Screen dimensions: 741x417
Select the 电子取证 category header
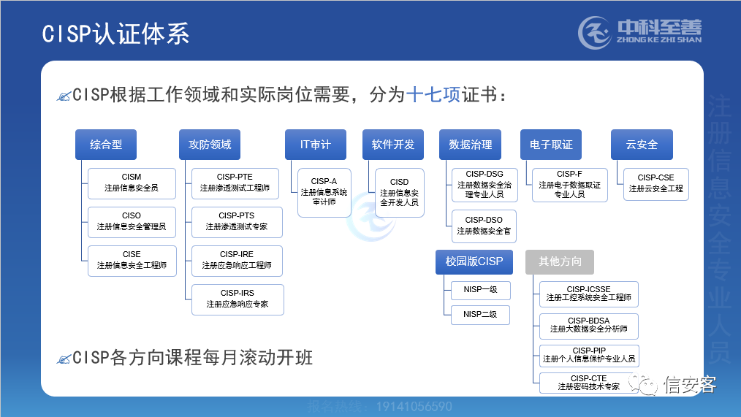pos(551,145)
